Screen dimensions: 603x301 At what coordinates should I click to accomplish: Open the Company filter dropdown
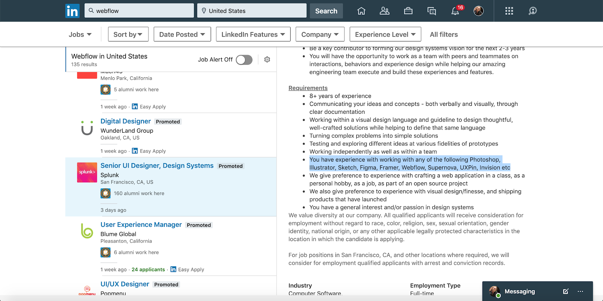pos(320,34)
